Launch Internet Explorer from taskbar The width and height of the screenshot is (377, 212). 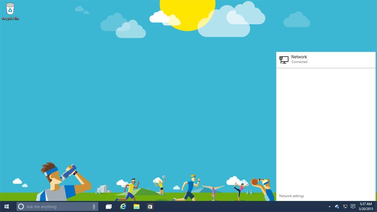point(123,207)
